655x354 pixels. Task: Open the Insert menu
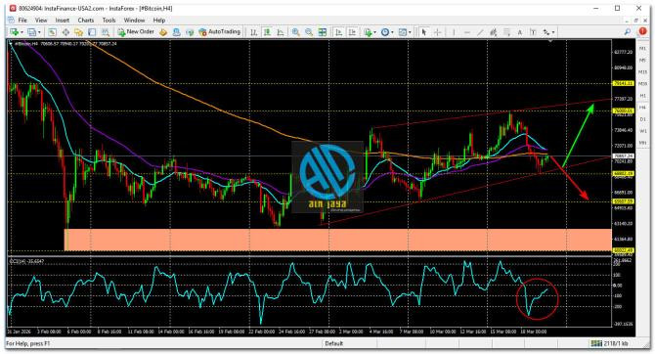(63, 21)
